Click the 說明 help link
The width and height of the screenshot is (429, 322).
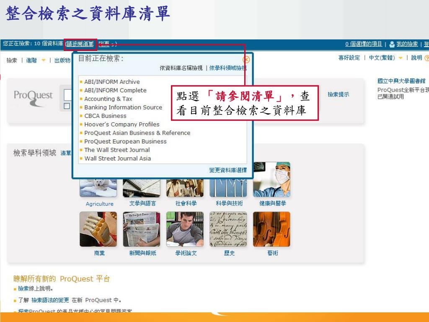[416, 57]
